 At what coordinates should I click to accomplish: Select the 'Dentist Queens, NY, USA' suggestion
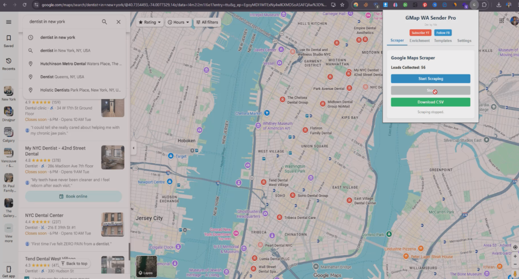(x=75, y=77)
